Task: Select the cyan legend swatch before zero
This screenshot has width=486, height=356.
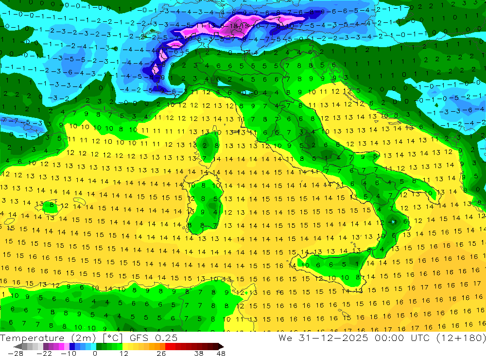Action: [93, 347]
